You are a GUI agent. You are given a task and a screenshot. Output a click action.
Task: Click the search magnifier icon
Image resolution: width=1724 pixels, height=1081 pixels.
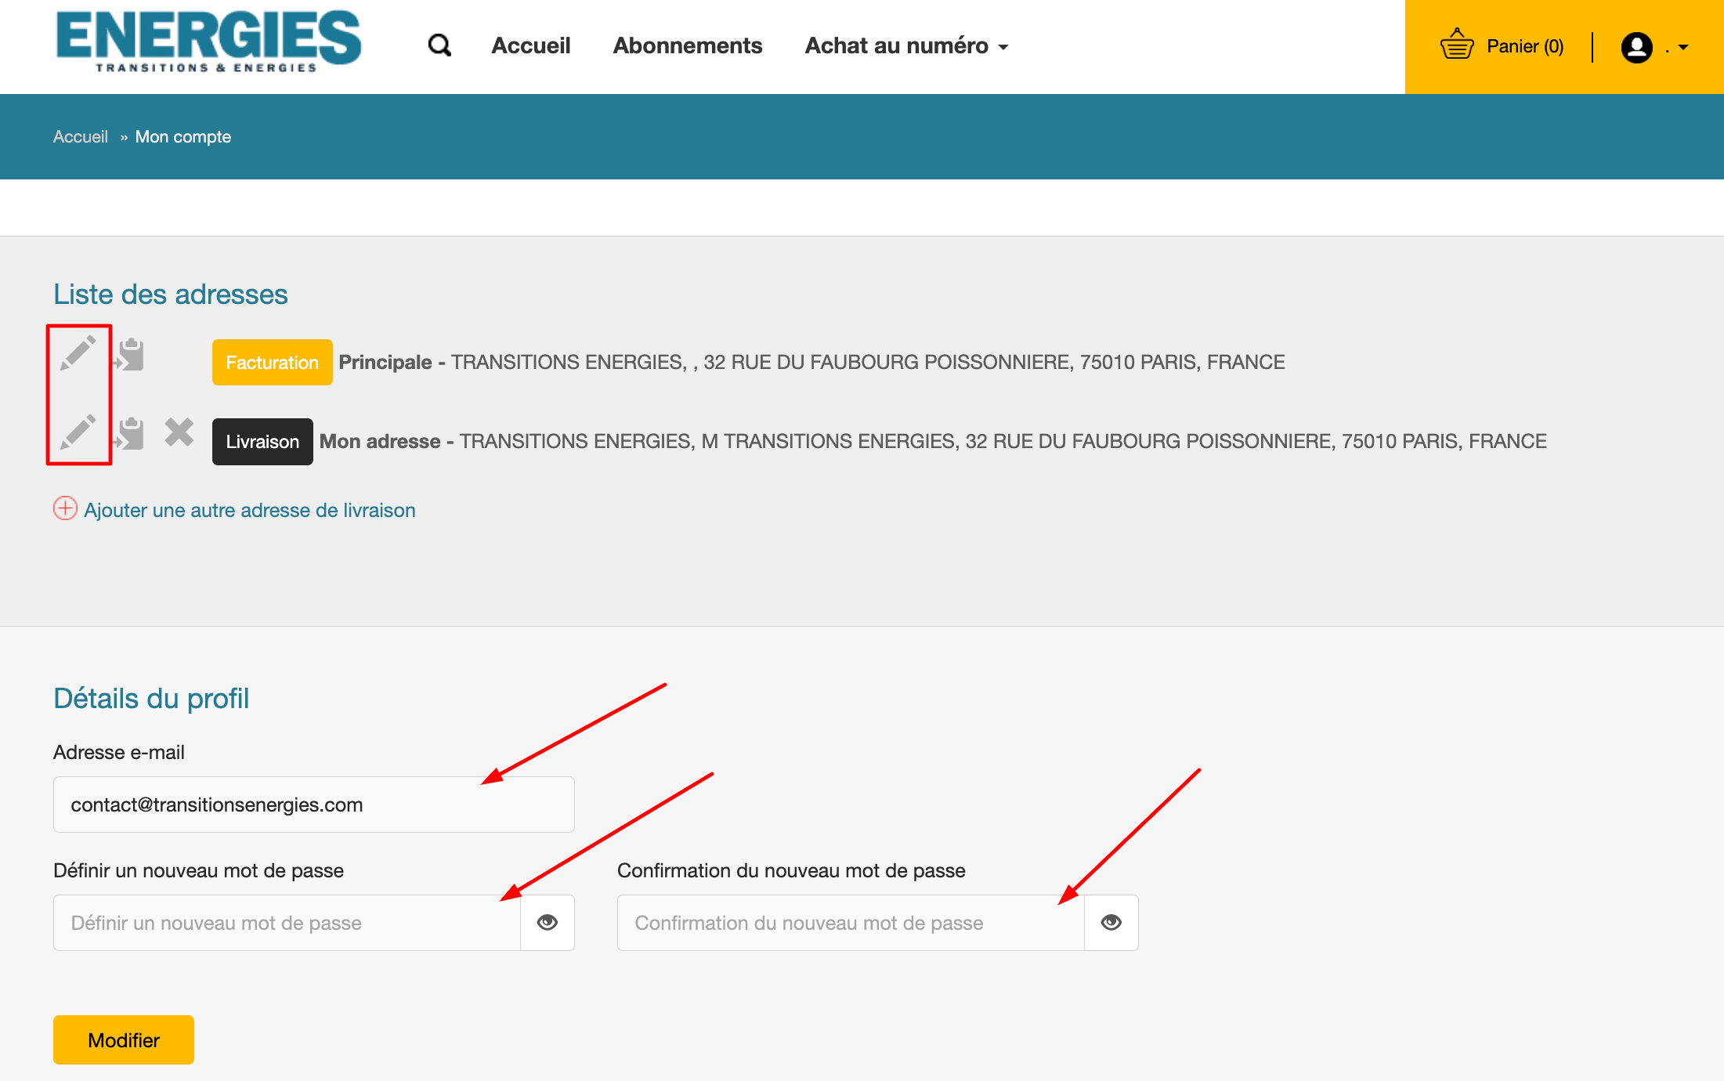[439, 45]
